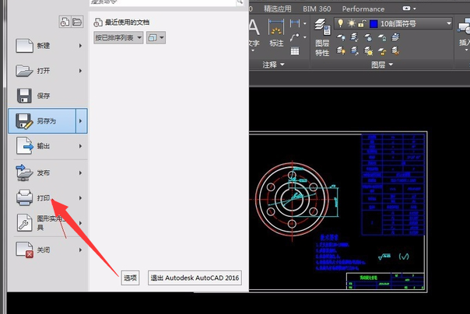The width and height of the screenshot is (470, 314).
Task: Toggle layer on/off light bulb icon
Action: coord(341,23)
